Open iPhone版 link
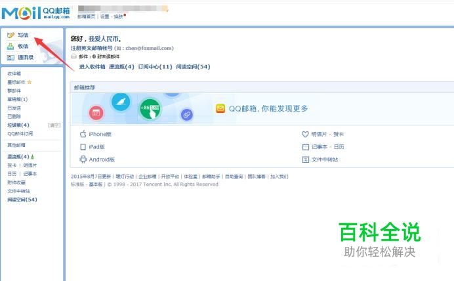 (100, 134)
